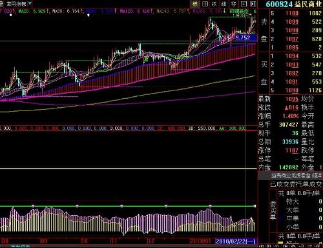The width and height of the screenshot is (323, 248).
Task: Click the 常用指标 indicator menu label
Action: point(16,4)
